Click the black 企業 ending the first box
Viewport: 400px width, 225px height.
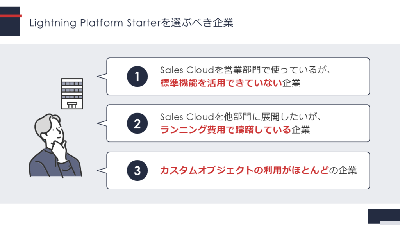pos(291,83)
